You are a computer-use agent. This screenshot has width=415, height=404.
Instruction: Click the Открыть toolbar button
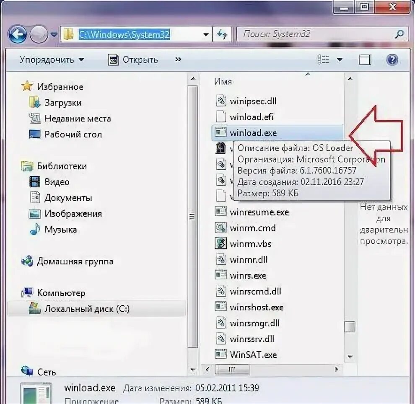click(x=133, y=60)
